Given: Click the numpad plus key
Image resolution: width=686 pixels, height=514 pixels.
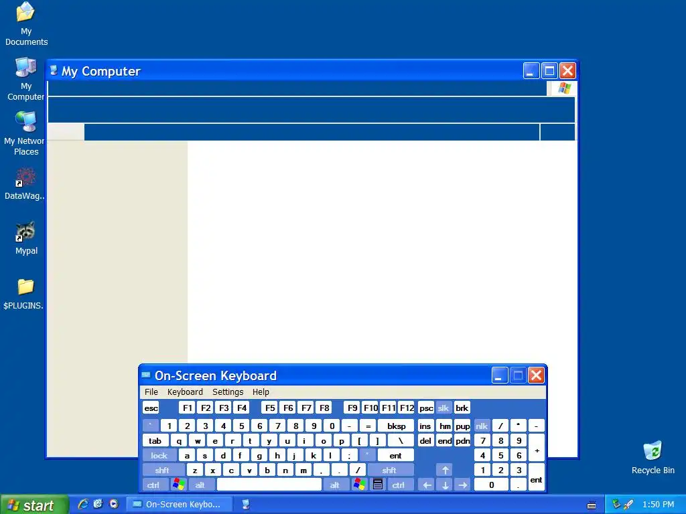Looking at the screenshot, I should click(x=537, y=448).
